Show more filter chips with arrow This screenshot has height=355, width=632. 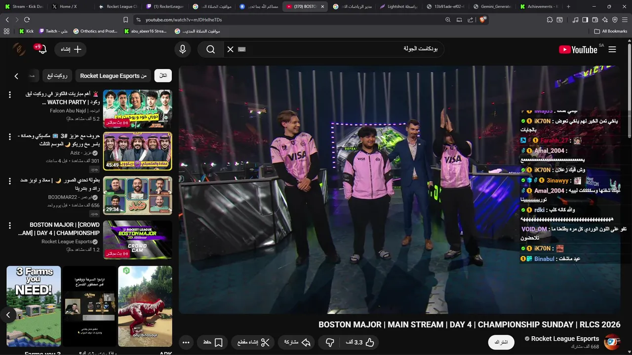coord(16,76)
